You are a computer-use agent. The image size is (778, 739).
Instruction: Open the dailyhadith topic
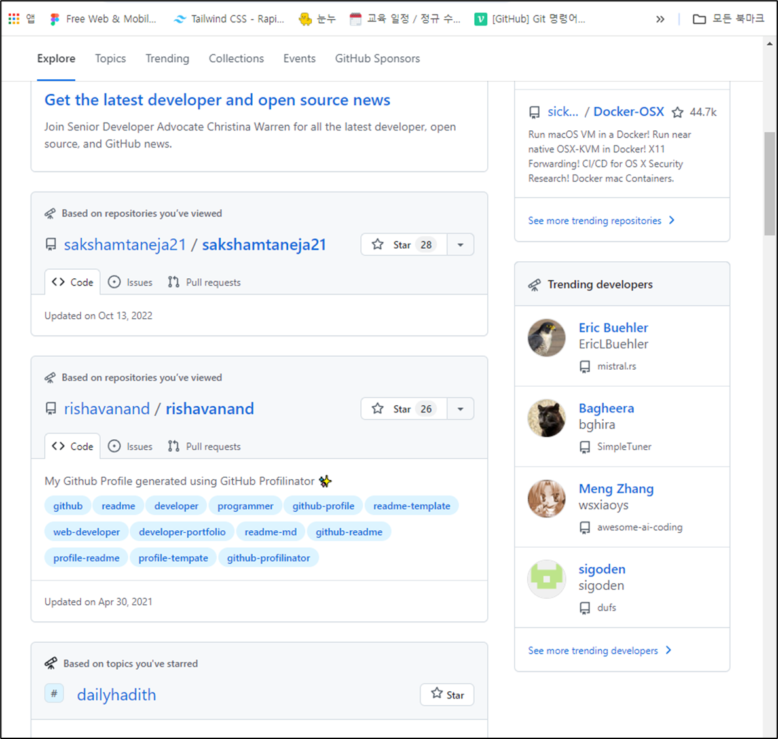[117, 695]
